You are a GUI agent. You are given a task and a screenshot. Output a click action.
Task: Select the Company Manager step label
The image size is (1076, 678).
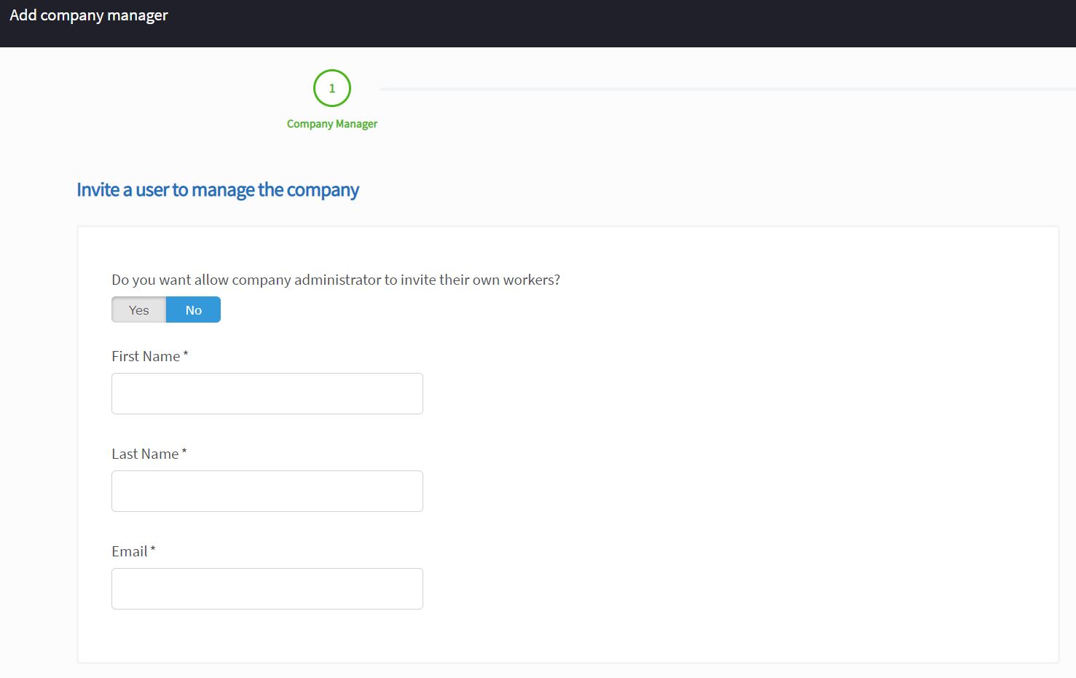click(331, 124)
